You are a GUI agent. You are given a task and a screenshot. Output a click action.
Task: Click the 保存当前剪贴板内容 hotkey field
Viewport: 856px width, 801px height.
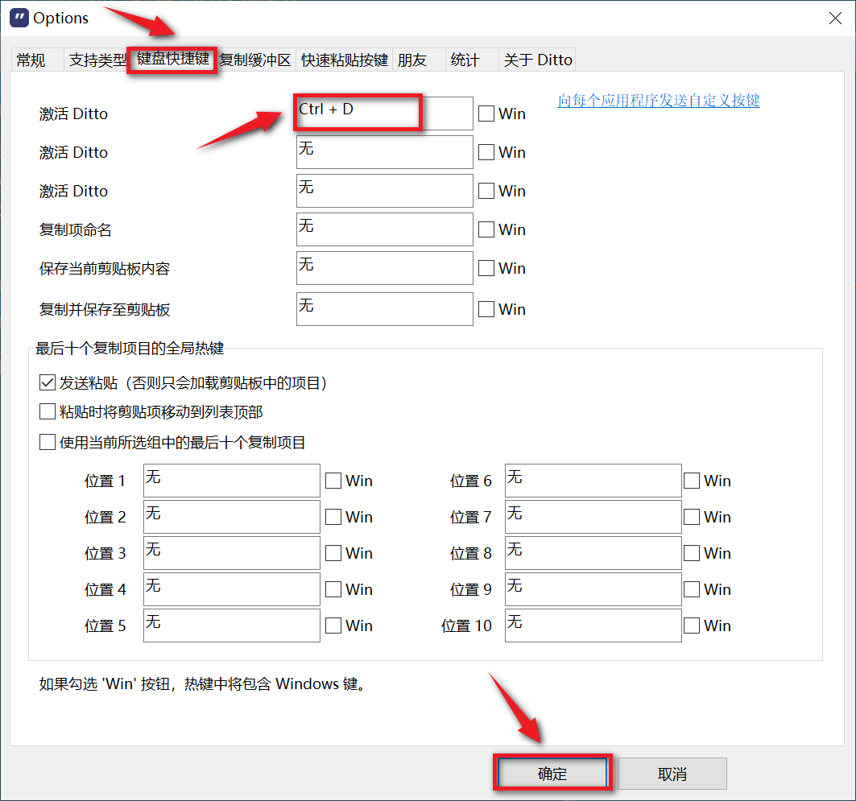pos(384,268)
